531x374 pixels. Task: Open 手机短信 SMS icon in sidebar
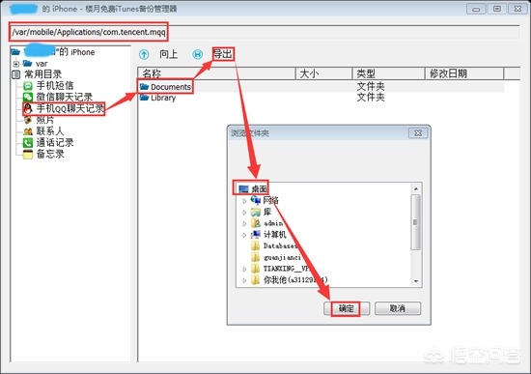[x=28, y=86]
